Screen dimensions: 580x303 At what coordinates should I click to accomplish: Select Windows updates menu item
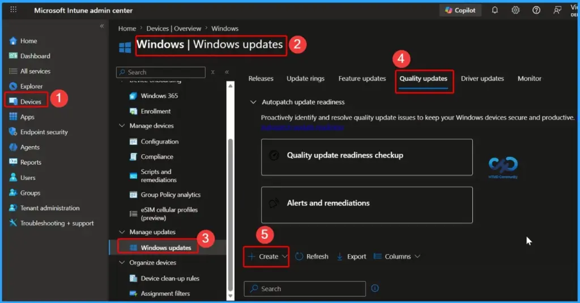pos(166,247)
